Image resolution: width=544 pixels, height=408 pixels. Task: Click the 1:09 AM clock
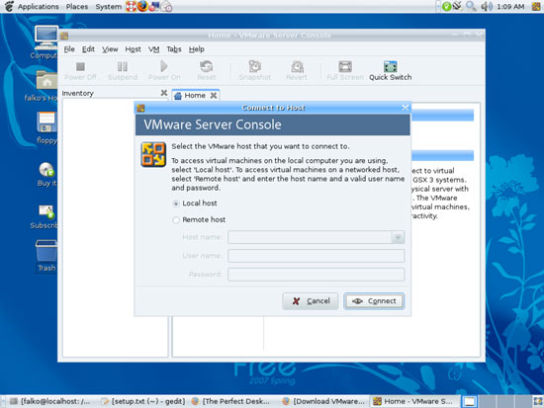(510, 6)
